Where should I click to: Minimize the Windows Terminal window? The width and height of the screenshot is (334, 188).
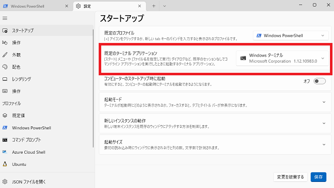point(301,5)
